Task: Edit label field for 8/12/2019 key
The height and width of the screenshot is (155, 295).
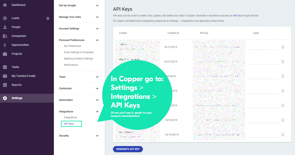Action: click(263, 47)
